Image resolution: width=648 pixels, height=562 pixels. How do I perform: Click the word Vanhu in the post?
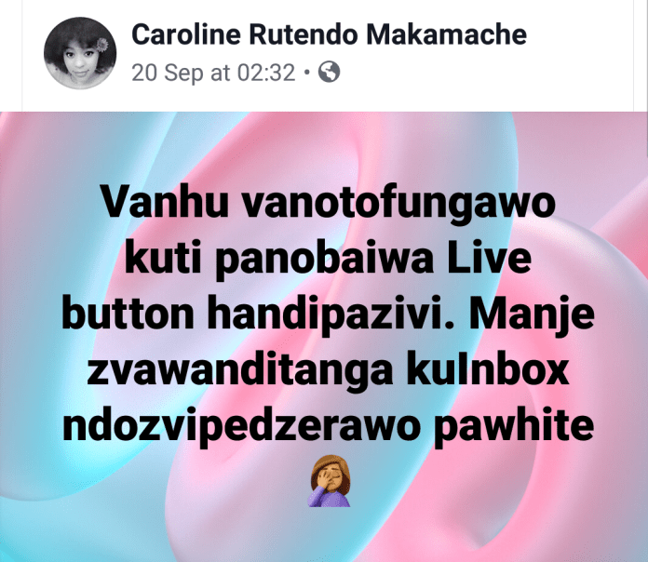pyautogui.click(x=165, y=202)
